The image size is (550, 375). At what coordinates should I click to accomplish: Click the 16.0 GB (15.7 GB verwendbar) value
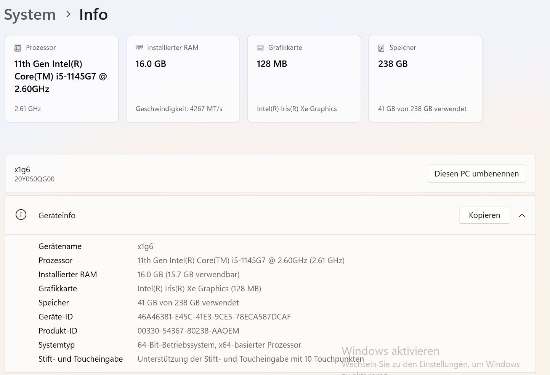(x=189, y=275)
